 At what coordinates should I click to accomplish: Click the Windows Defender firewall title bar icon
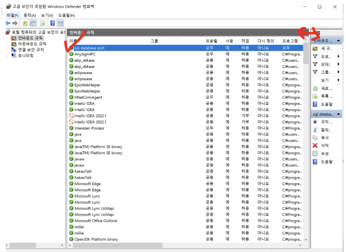8,6
